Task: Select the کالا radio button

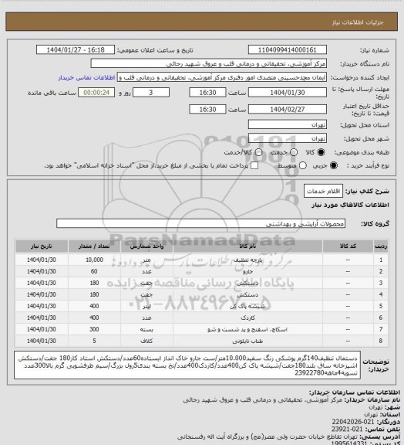Action: [x=321, y=152]
